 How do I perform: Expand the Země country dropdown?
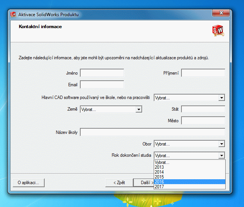(111, 109)
